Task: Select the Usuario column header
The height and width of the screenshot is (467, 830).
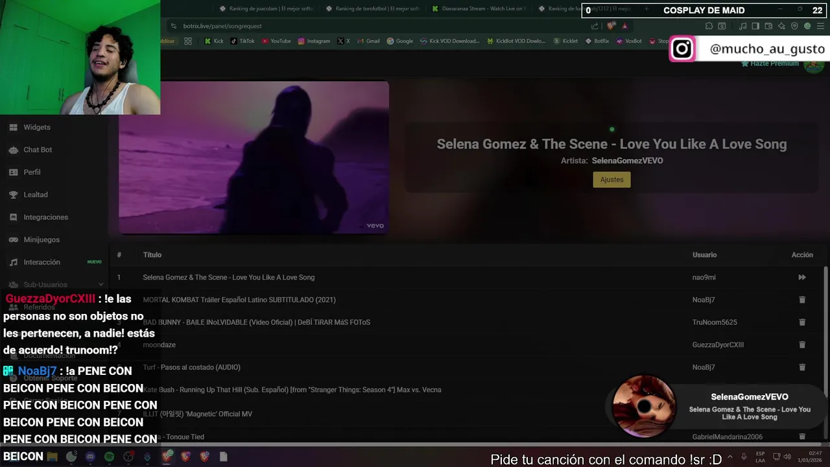Action: coord(704,255)
